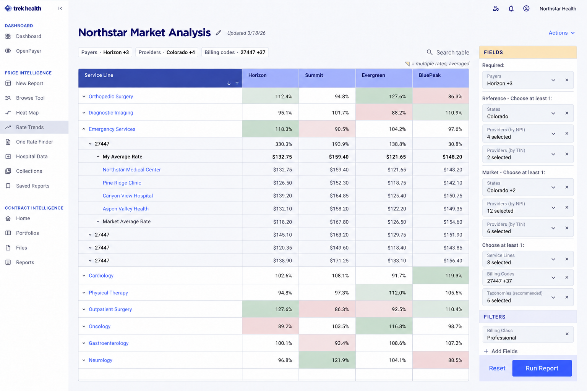The height and width of the screenshot is (391, 587).
Task: Click the Run Report button
Action: pos(542,368)
